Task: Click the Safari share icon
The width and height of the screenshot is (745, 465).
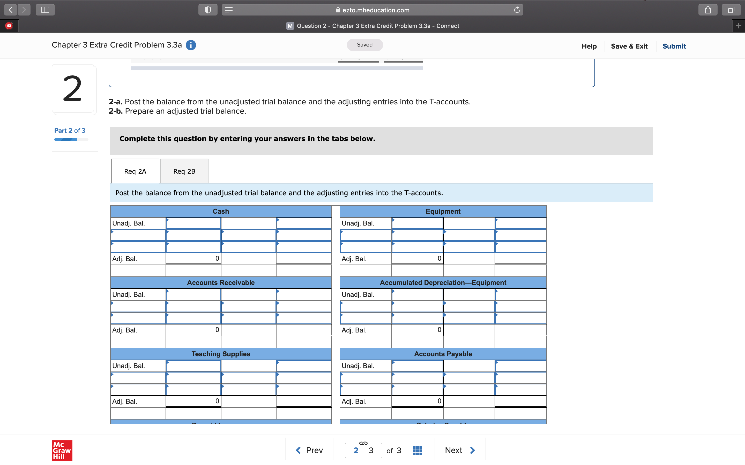Action: 708,10
